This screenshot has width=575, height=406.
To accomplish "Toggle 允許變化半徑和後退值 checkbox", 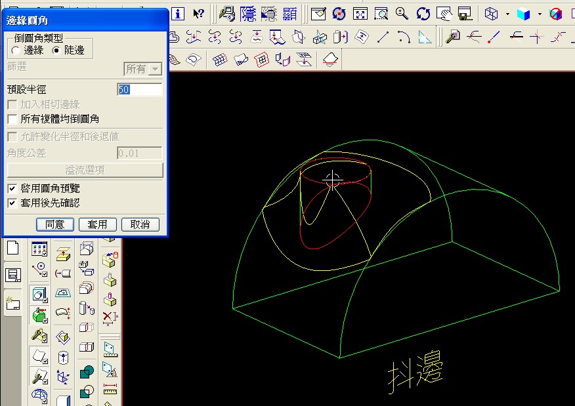I will pos(12,136).
